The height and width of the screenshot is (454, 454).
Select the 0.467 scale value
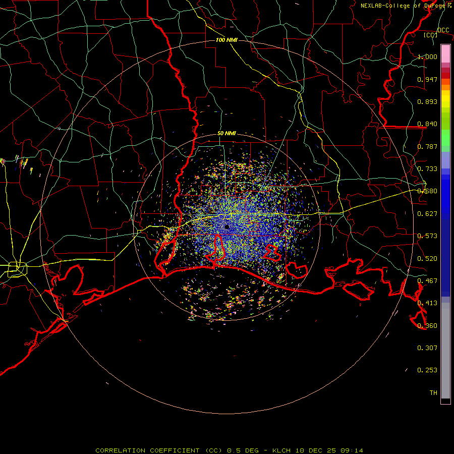pos(427,281)
